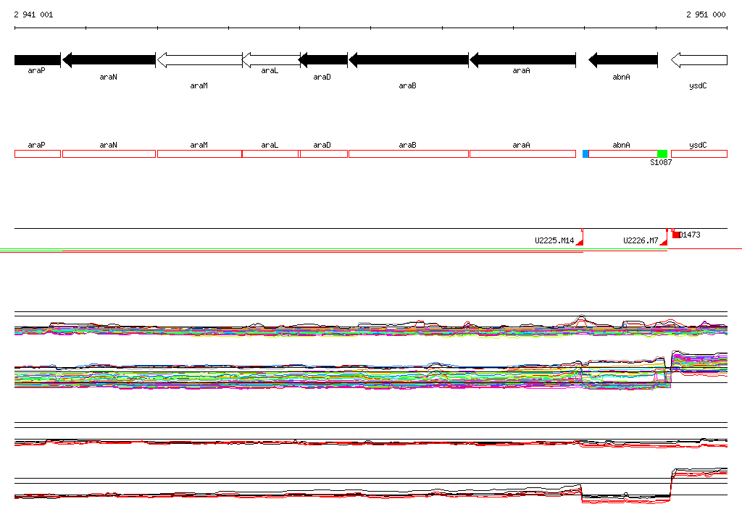Click the araA label above red segment

[521, 146]
